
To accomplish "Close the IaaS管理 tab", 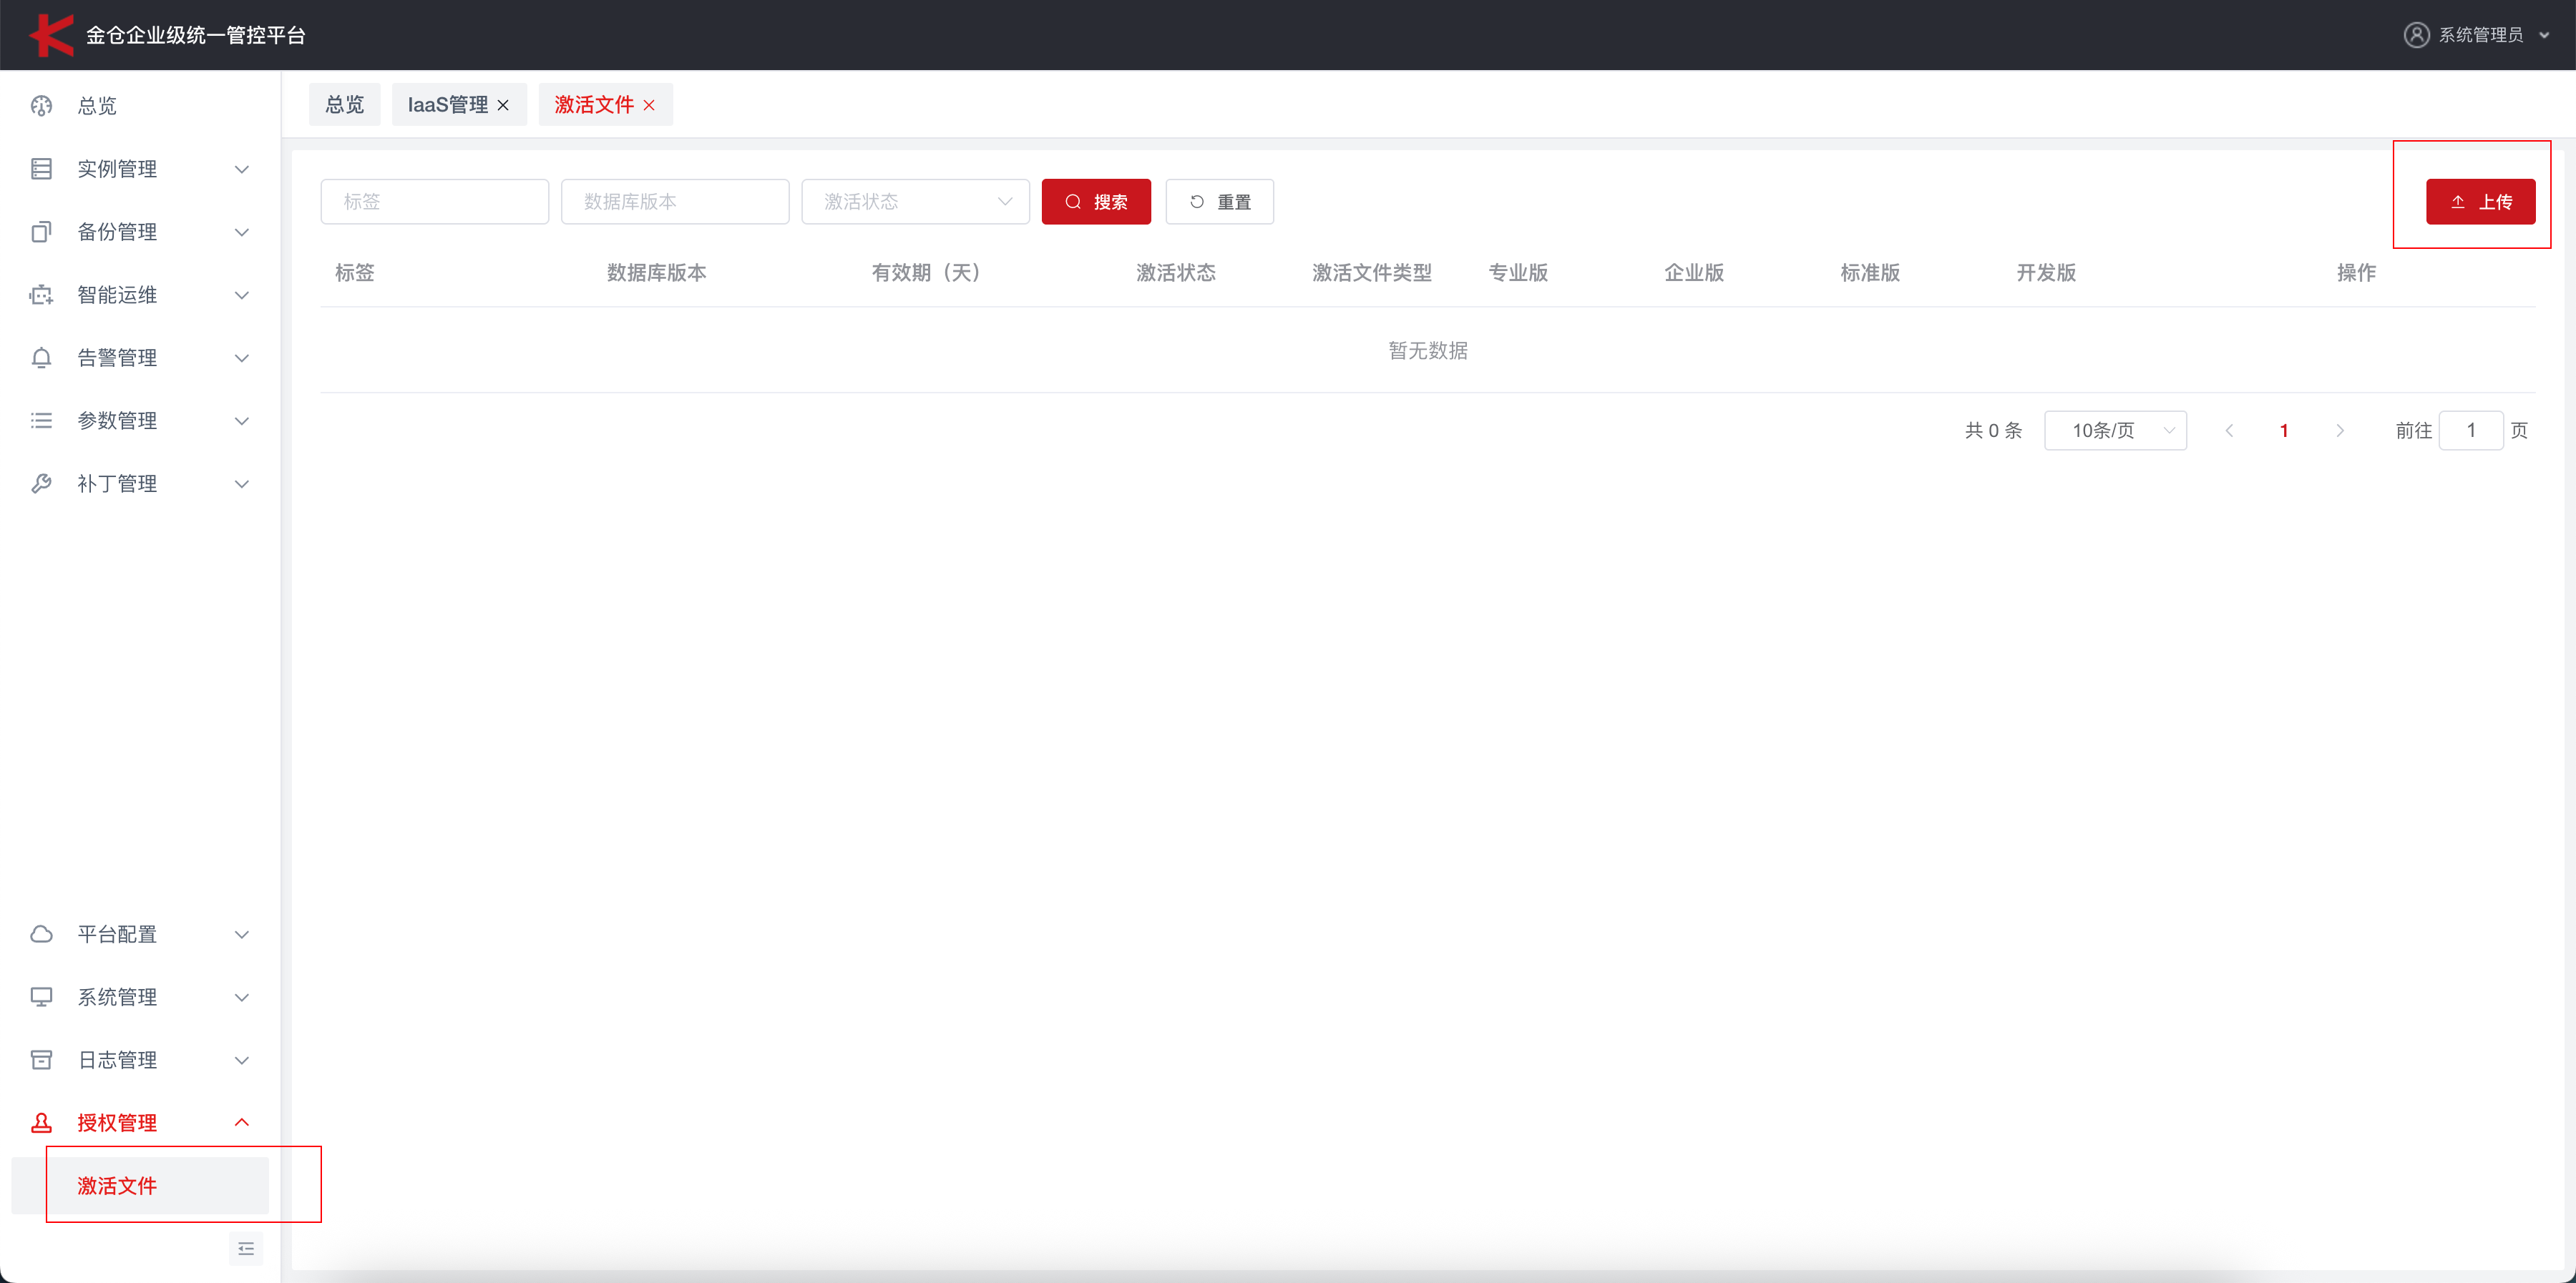I will pos(503,105).
